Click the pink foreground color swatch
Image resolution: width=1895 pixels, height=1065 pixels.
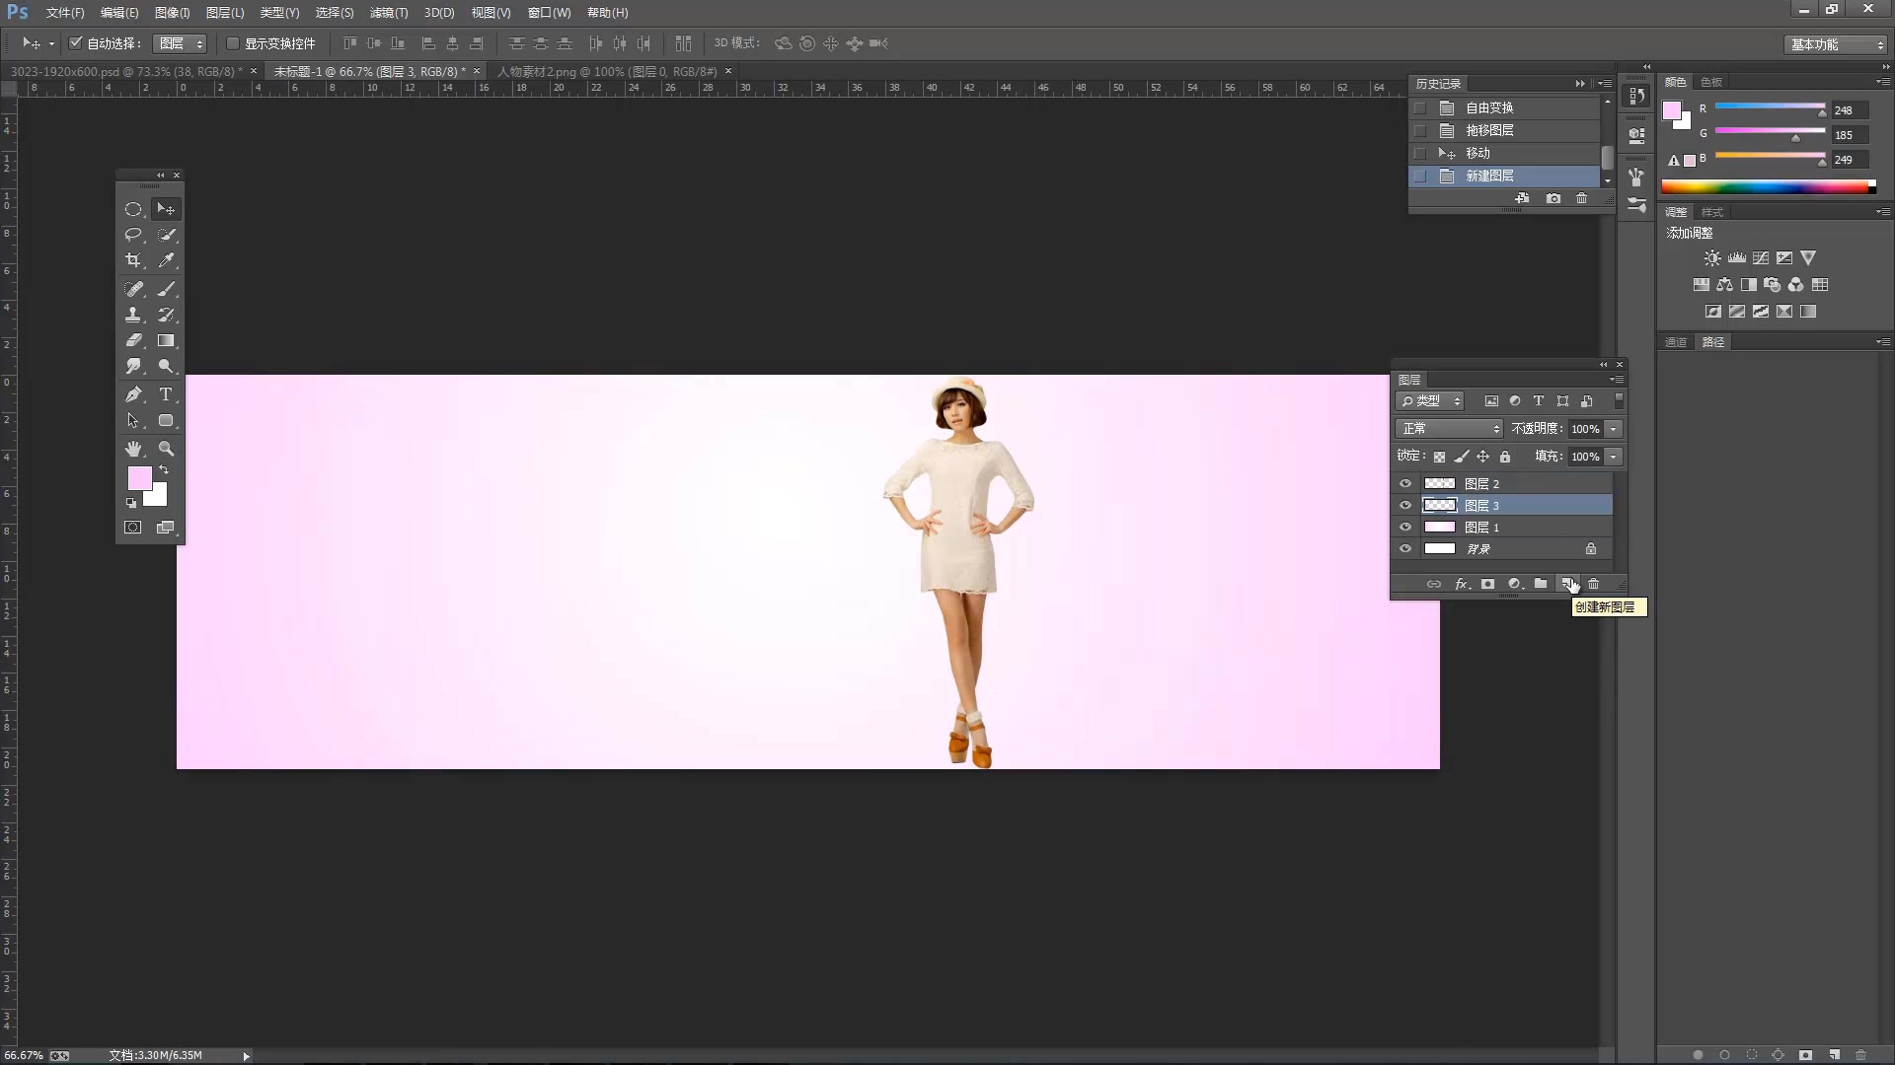click(x=139, y=478)
